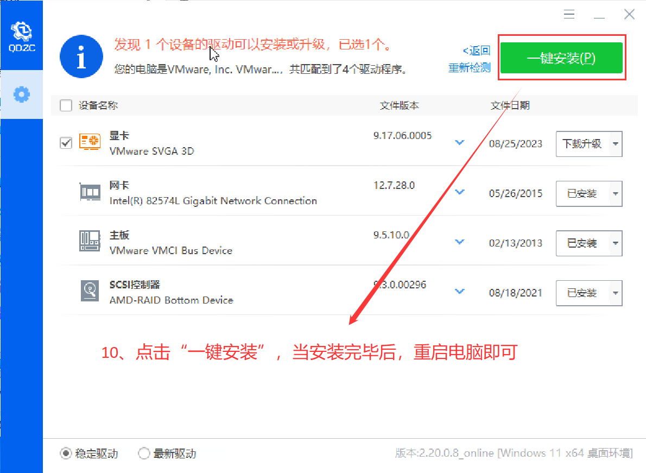Toggle the select-all checkbox beside 设备名称
The height and width of the screenshot is (473, 646).
pyautogui.click(x=66, y=105)
